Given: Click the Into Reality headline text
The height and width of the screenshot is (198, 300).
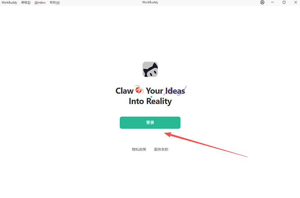Looking at the screenshot, I should click(x=150, y=101).
